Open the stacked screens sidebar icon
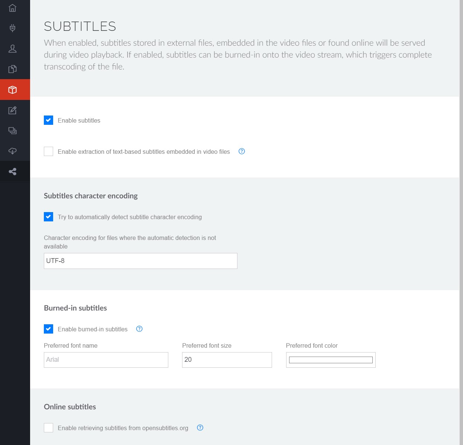This screenshot has height=445, width=463. (12, 131)
